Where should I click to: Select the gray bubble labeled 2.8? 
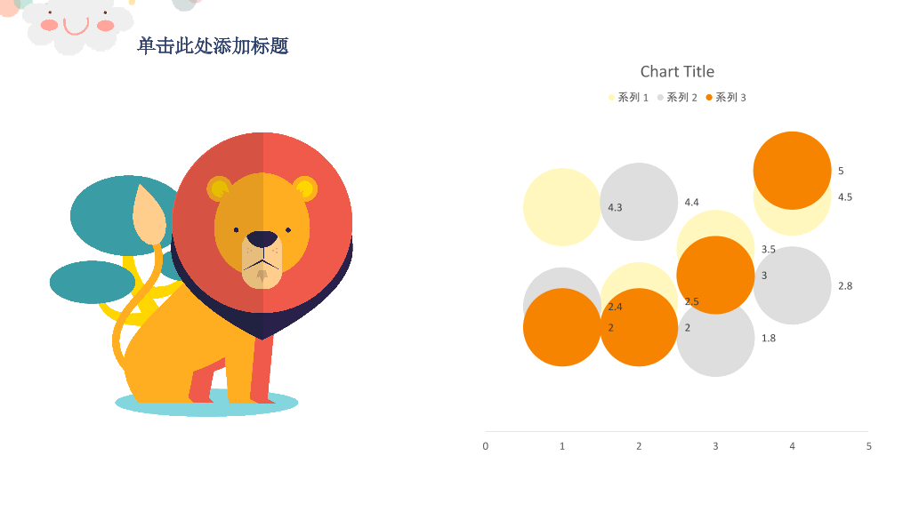tap(792, 285)
